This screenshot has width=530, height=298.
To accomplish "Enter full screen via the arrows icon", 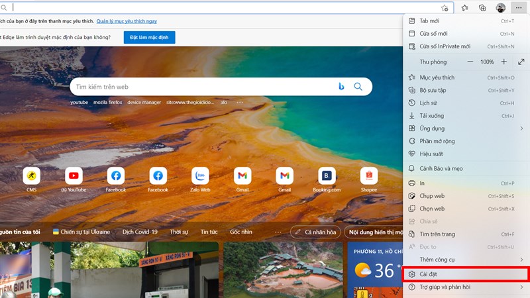I will coord(521,62).
